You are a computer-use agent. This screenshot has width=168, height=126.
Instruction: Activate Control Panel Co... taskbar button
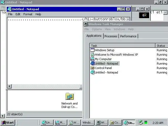click(115, 123)
